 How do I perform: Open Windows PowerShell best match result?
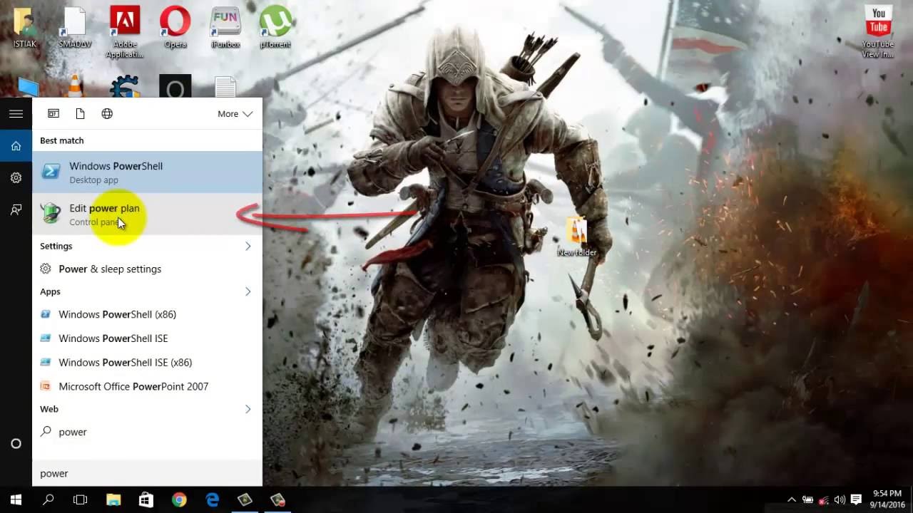coord(148,172)
